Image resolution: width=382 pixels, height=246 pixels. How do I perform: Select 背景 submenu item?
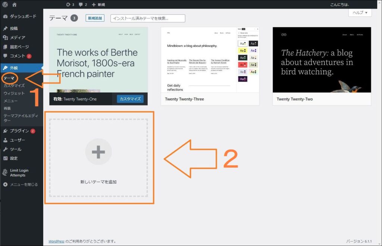[x=7, y=108]
